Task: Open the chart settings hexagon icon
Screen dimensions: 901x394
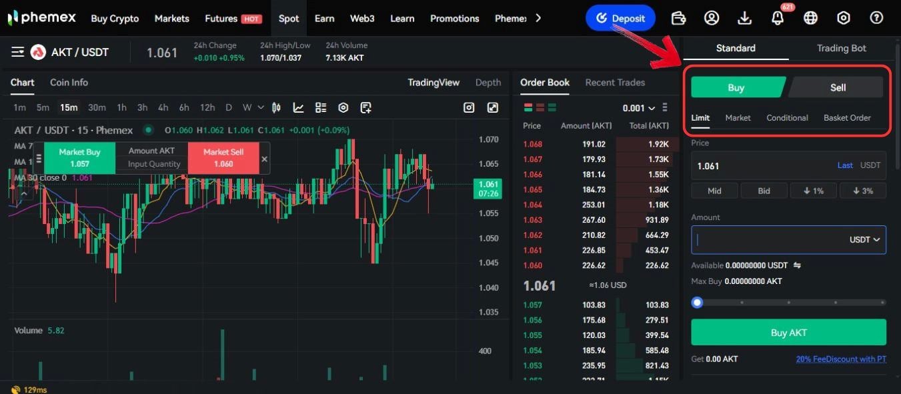Action: (343, 107)
